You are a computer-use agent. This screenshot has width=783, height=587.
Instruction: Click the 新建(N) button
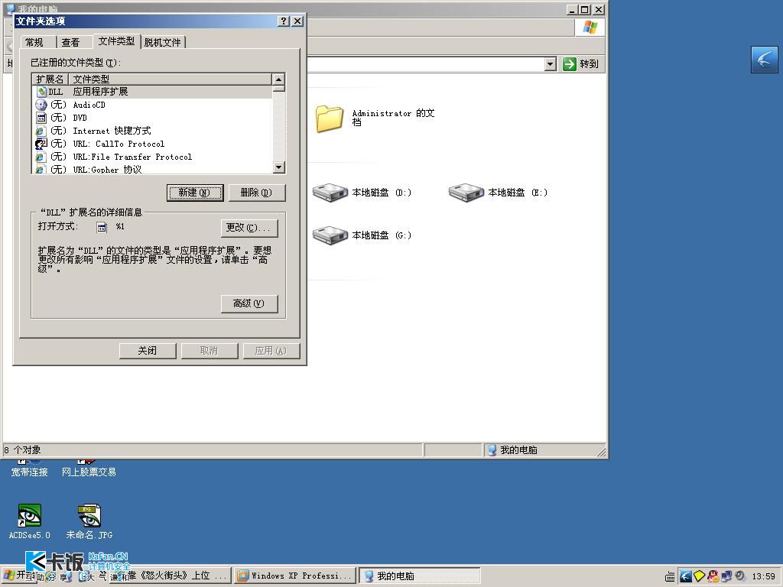[x=195, y=193]
